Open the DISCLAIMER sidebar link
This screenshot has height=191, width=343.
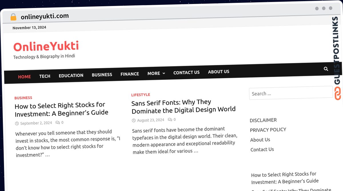(x=263, y=120)
